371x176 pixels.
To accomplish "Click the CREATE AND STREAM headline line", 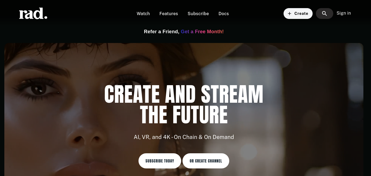I will (184, 94).
